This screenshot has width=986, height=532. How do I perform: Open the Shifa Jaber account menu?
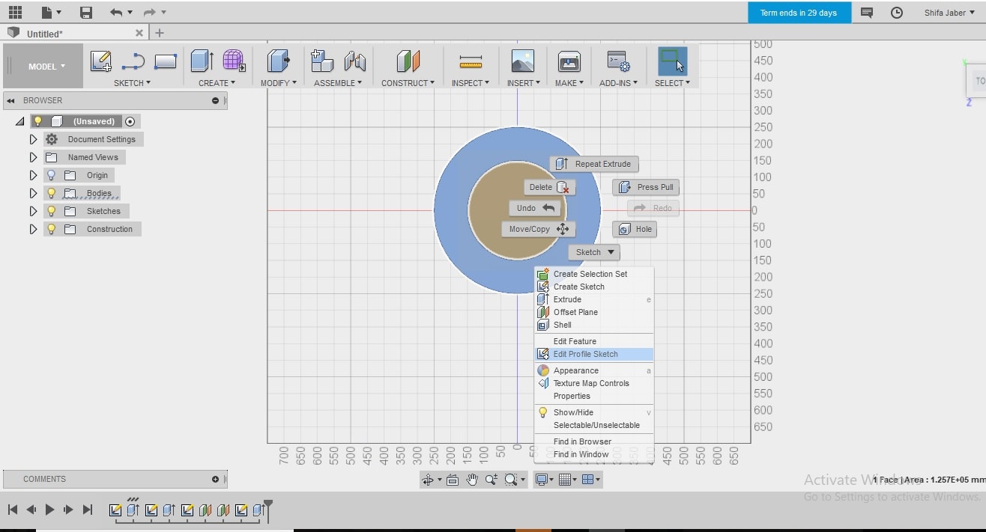click(949, 13)
